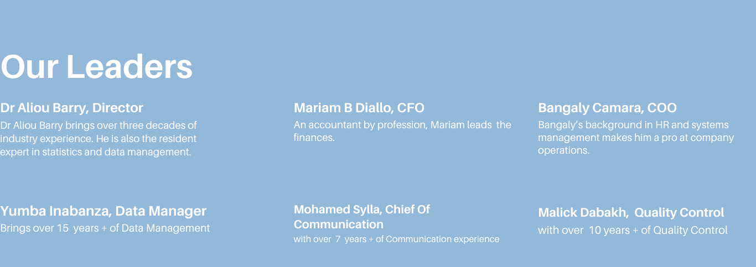Screen dimensions: 756x267
Task: Select the Dr Aliou Barry, Director name
Action: (72, 108)
